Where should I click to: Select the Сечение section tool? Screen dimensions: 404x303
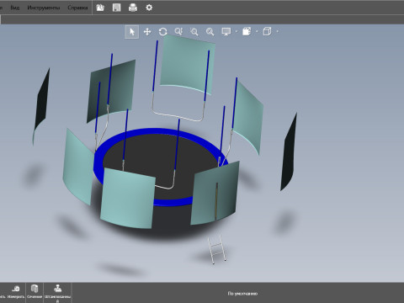coord(35,291)
